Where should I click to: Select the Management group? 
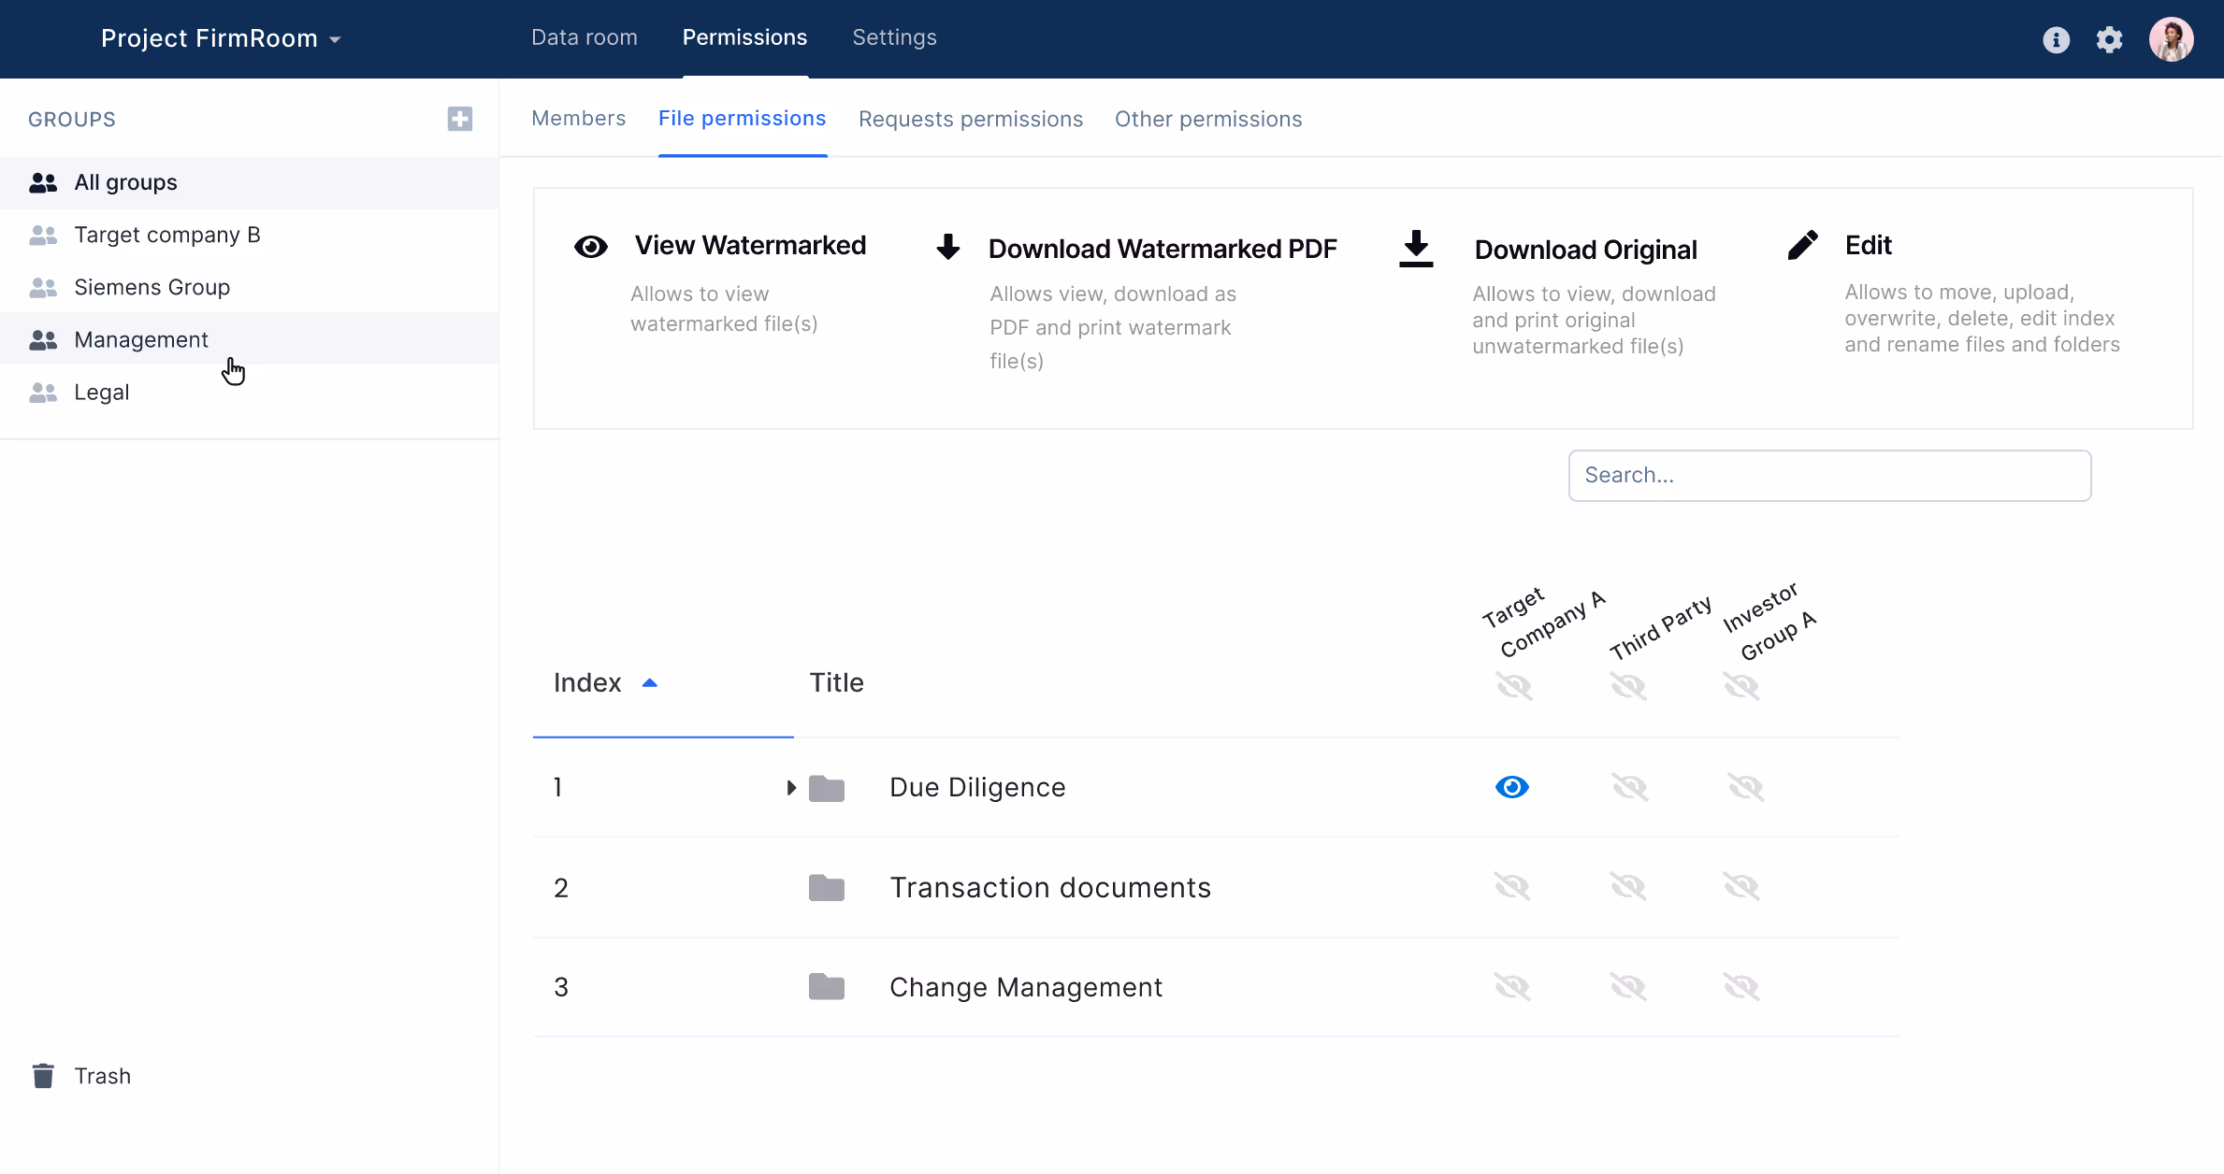click(x=141, y=339)
